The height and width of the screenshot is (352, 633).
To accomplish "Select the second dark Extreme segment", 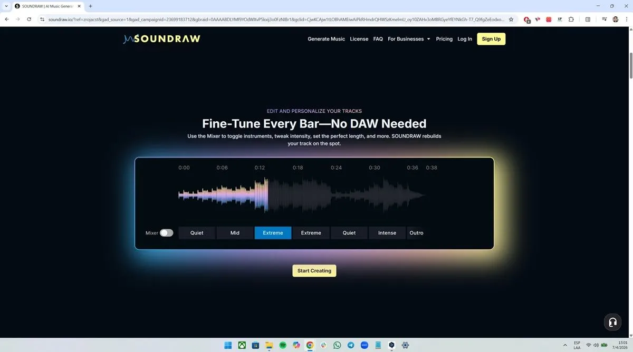I will (x=311, y=233).
